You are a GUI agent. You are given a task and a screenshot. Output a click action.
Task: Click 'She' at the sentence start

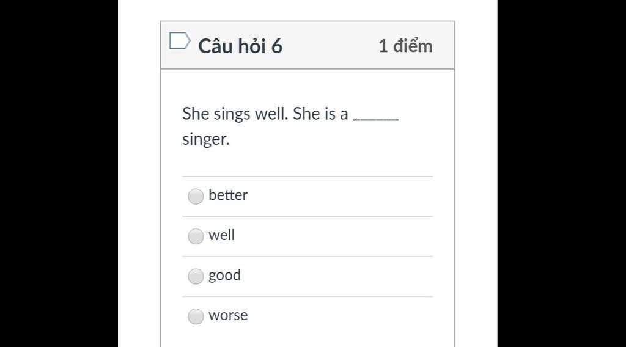[x=196, y=114]
